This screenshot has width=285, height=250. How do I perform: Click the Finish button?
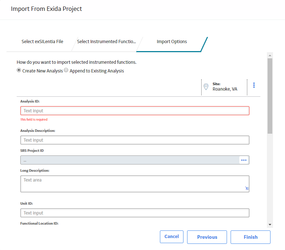pos(251,237)
